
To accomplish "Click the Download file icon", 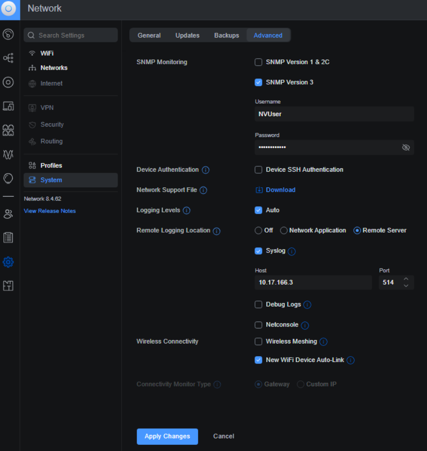I will [259, 190].
